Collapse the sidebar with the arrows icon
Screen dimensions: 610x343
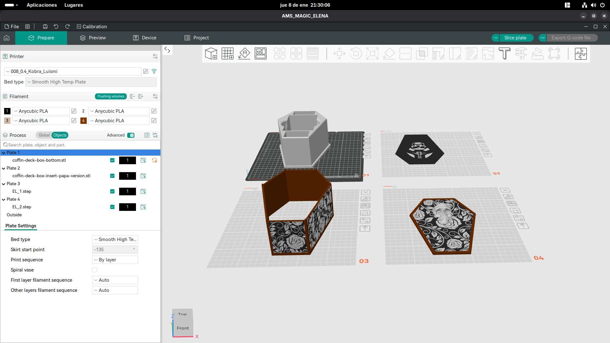167,50
